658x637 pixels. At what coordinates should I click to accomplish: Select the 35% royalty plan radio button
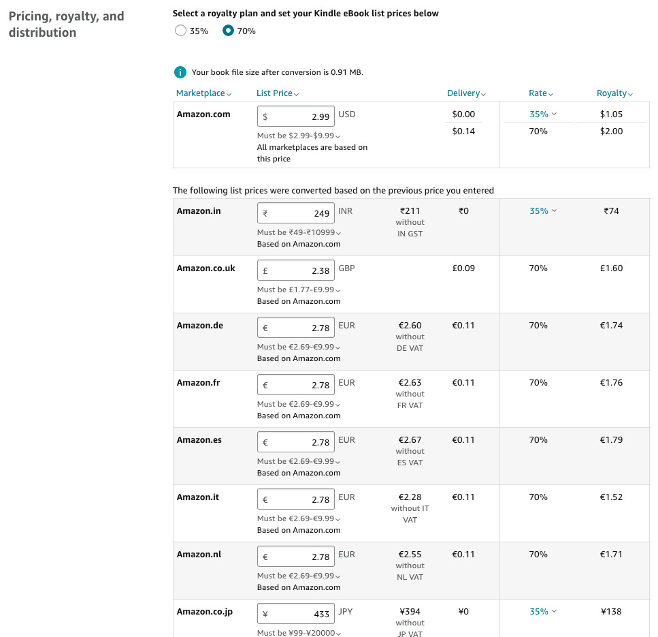point(180,31)
